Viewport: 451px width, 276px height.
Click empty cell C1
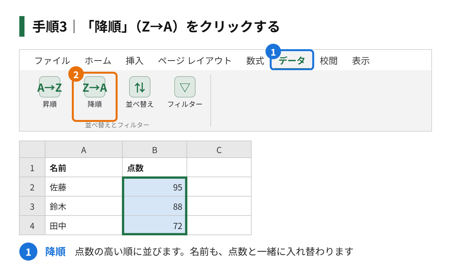pyautogui.click(x=219, y=167)
